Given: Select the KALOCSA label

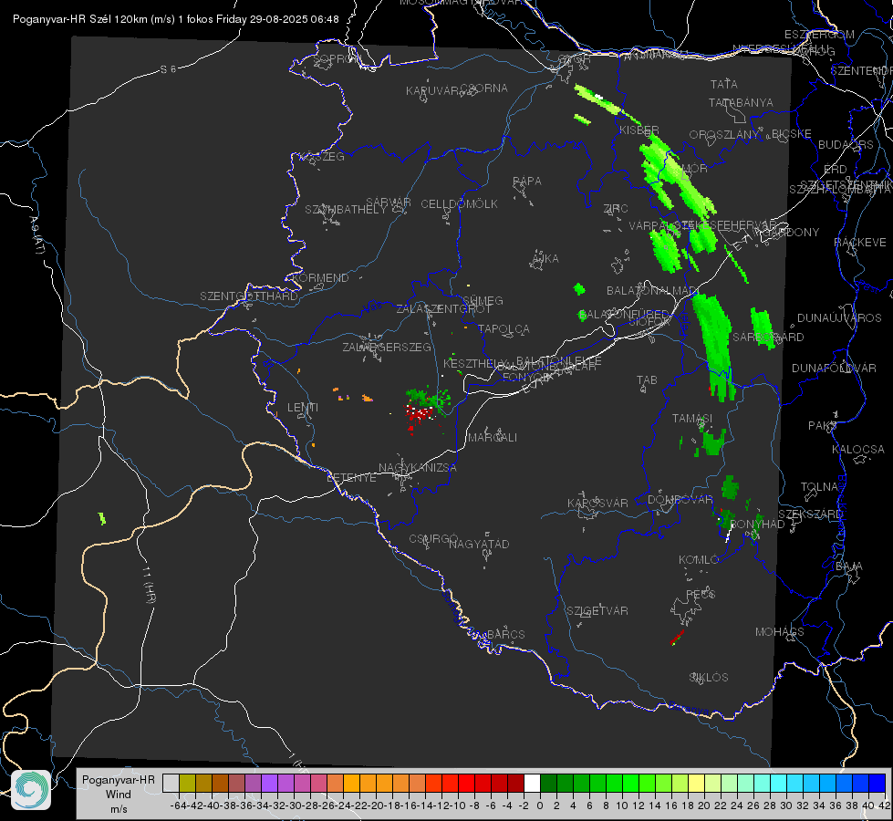Looking at the screenshot, I should [858, 450].
